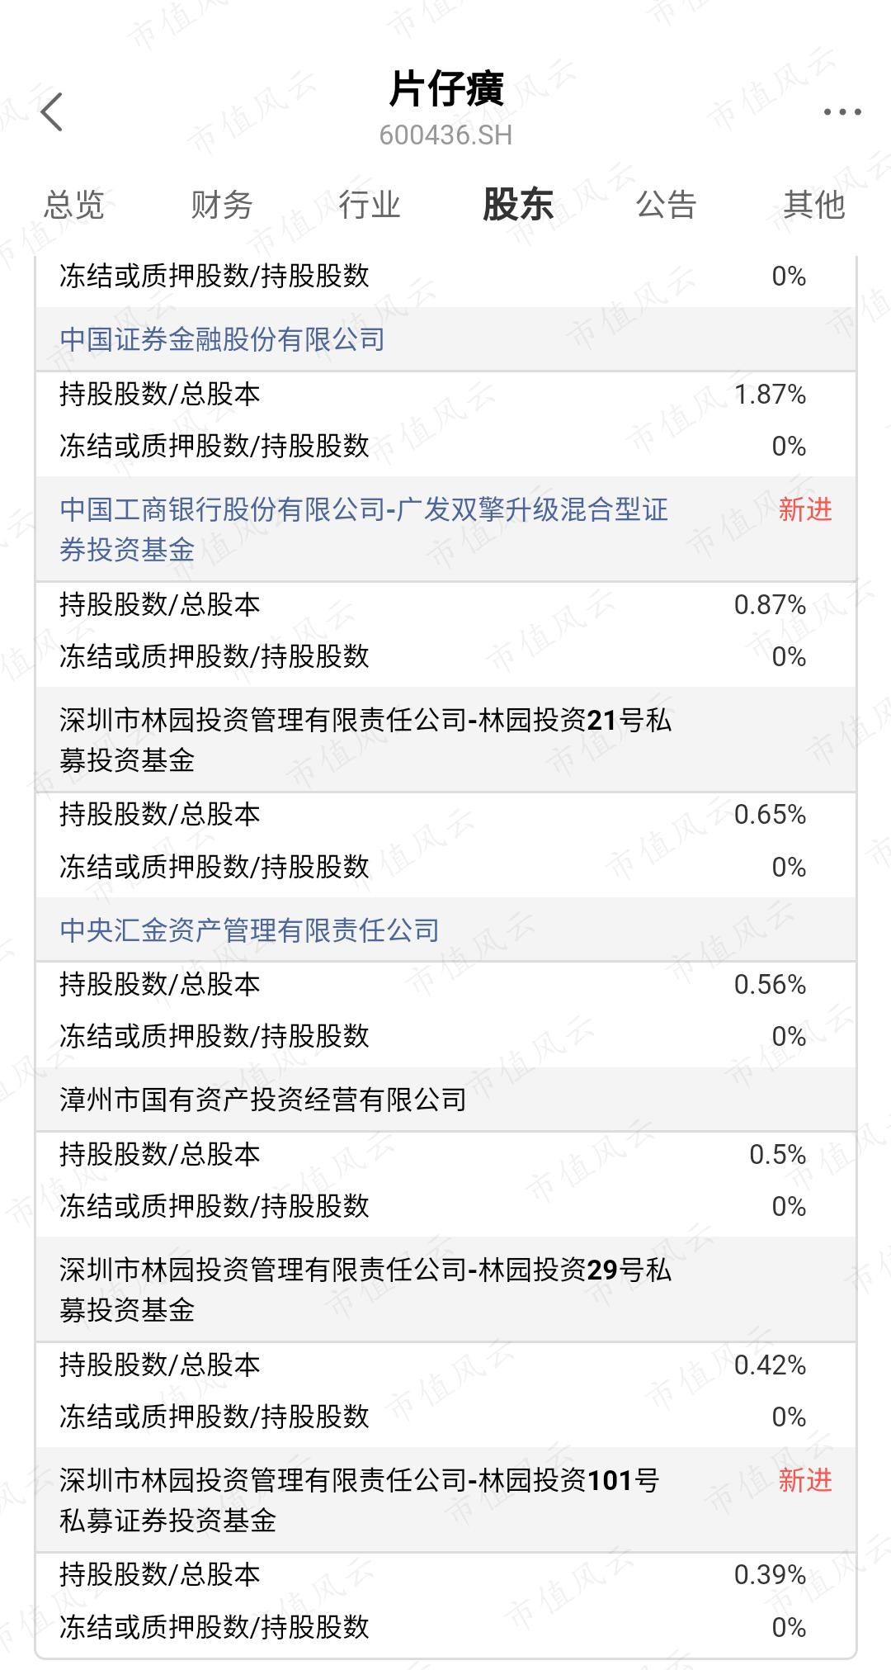891x1670 pixels.
Task: Switch to the 财务 tab
Action: (222, 205)
